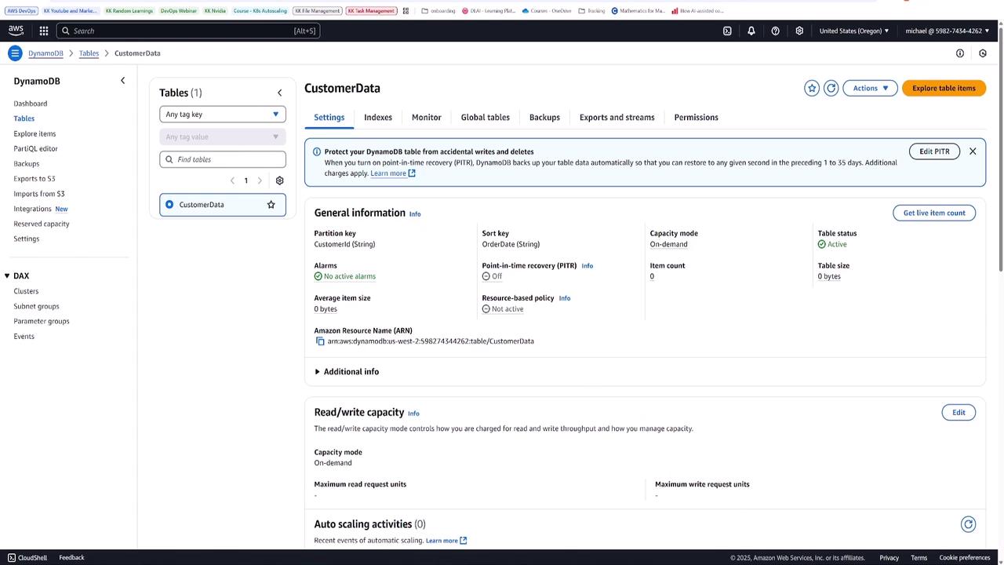Open Imports from S3 in the sidebar
This screenshot has height=565, width=1004.
39,194
